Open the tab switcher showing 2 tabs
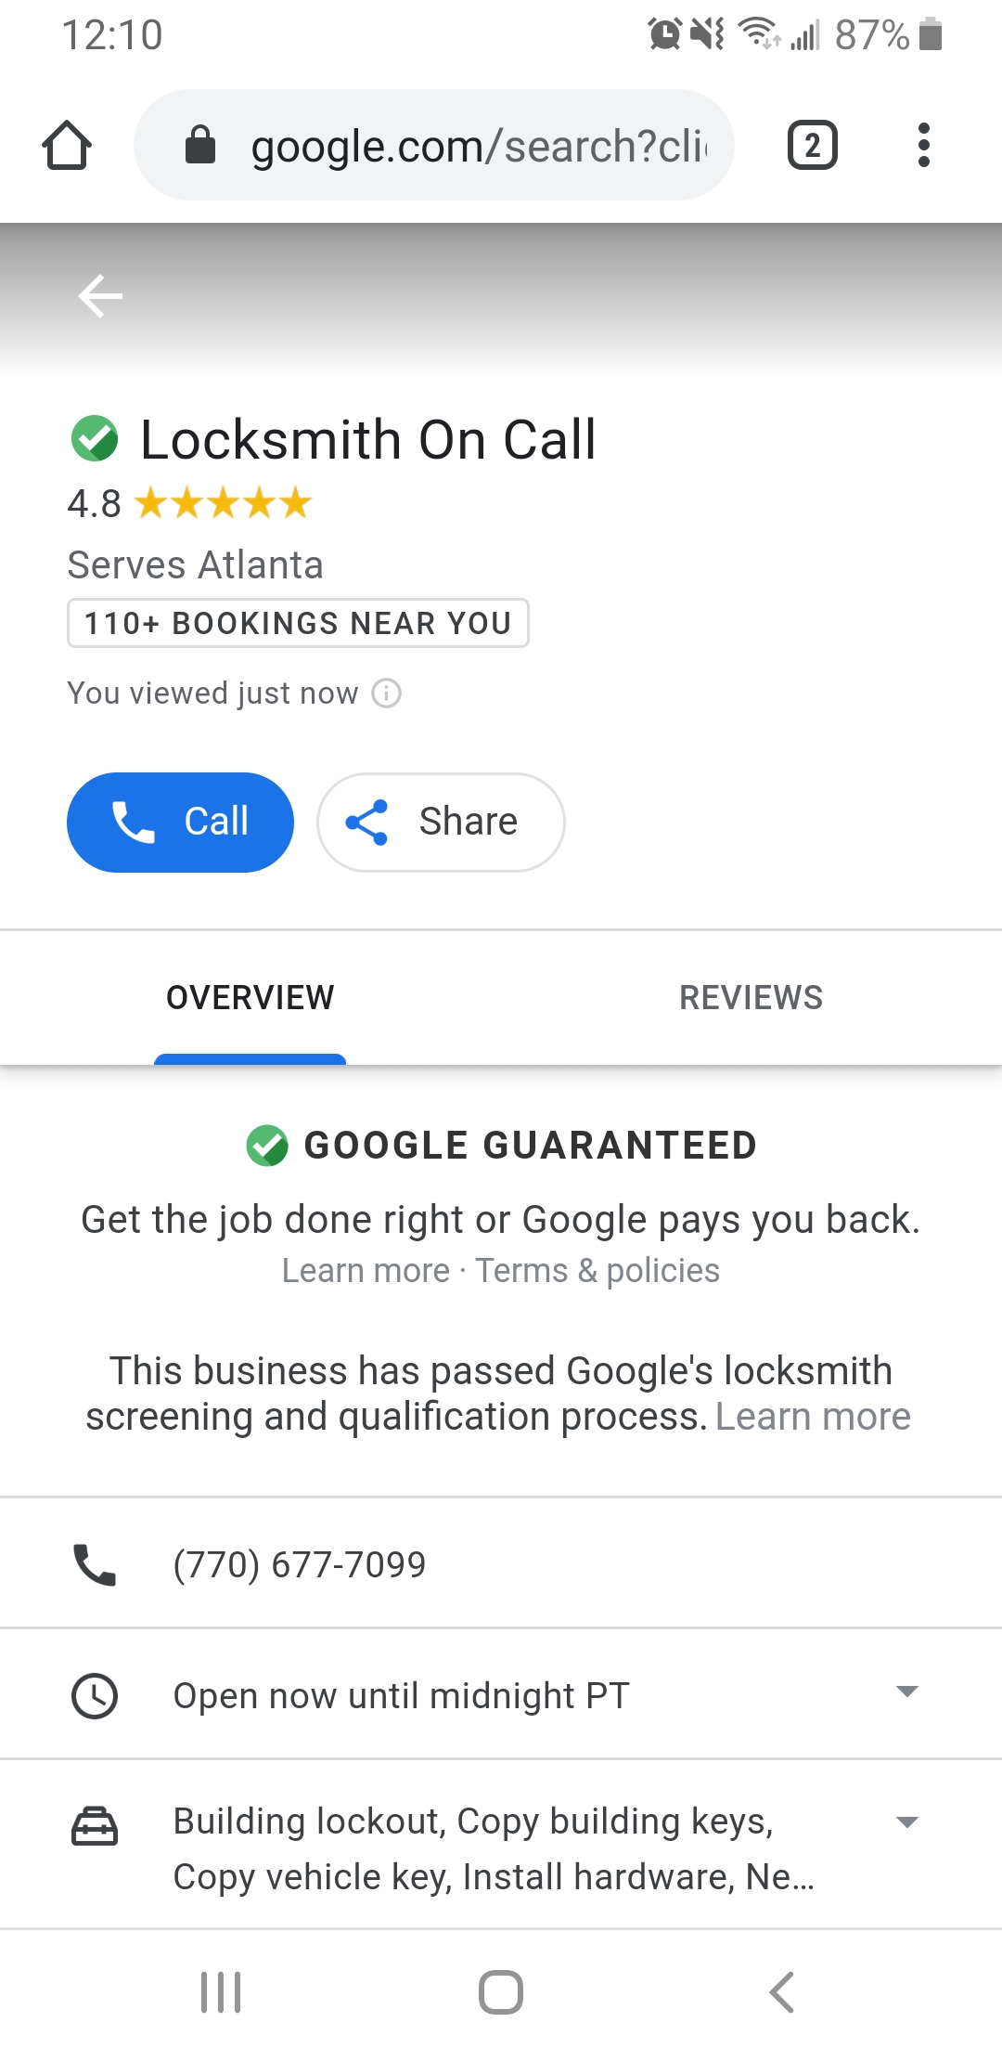 point(812,146)
